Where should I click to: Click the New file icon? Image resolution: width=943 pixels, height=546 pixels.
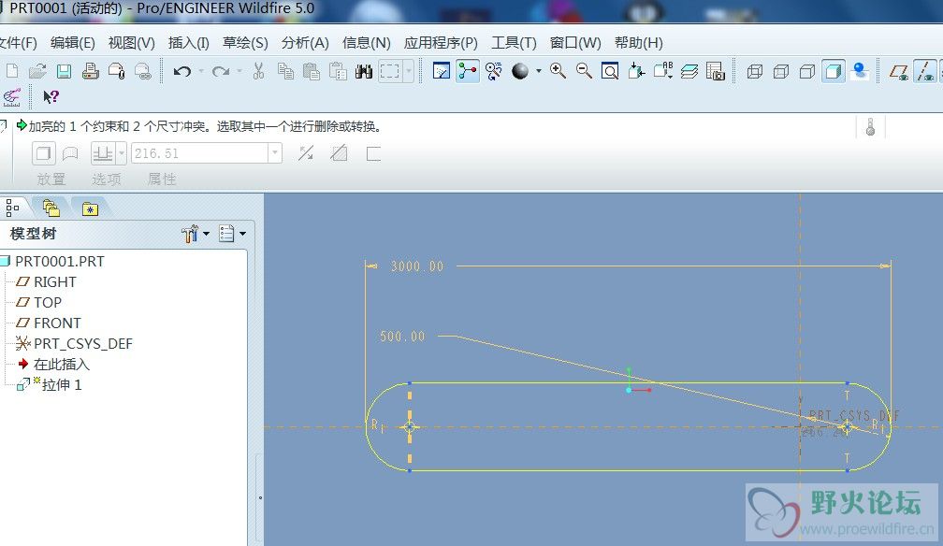11,71
